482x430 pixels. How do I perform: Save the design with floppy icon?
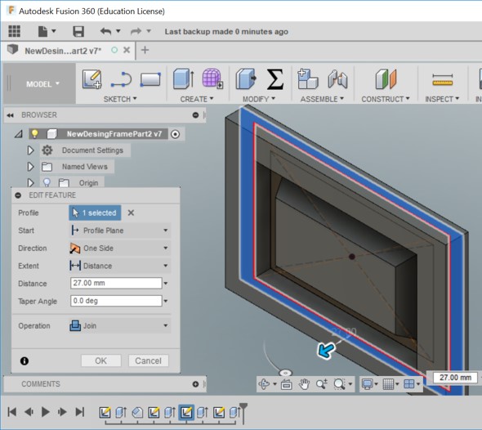pos(78,31)
